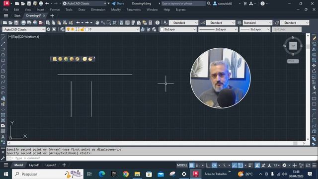Open the Dimension menu
Image resolution: width=318 pixels, height=179 pixels.
[98, 9]
